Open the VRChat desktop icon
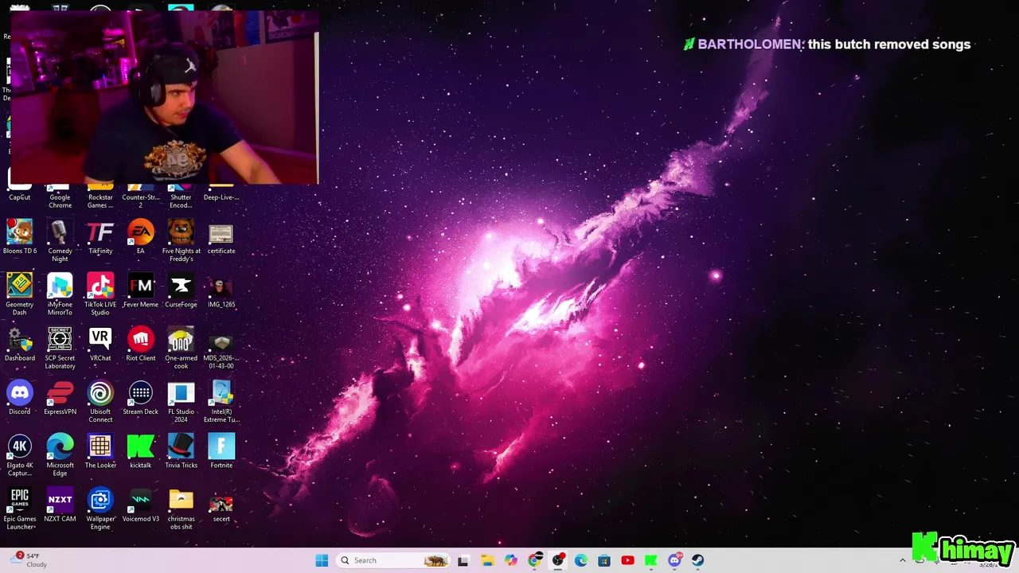Viewport: 1019px width, 573px height. pyautogui.click(x=100, y=345)
